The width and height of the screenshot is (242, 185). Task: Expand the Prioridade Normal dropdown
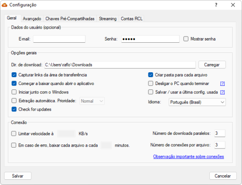click(92, 101)
